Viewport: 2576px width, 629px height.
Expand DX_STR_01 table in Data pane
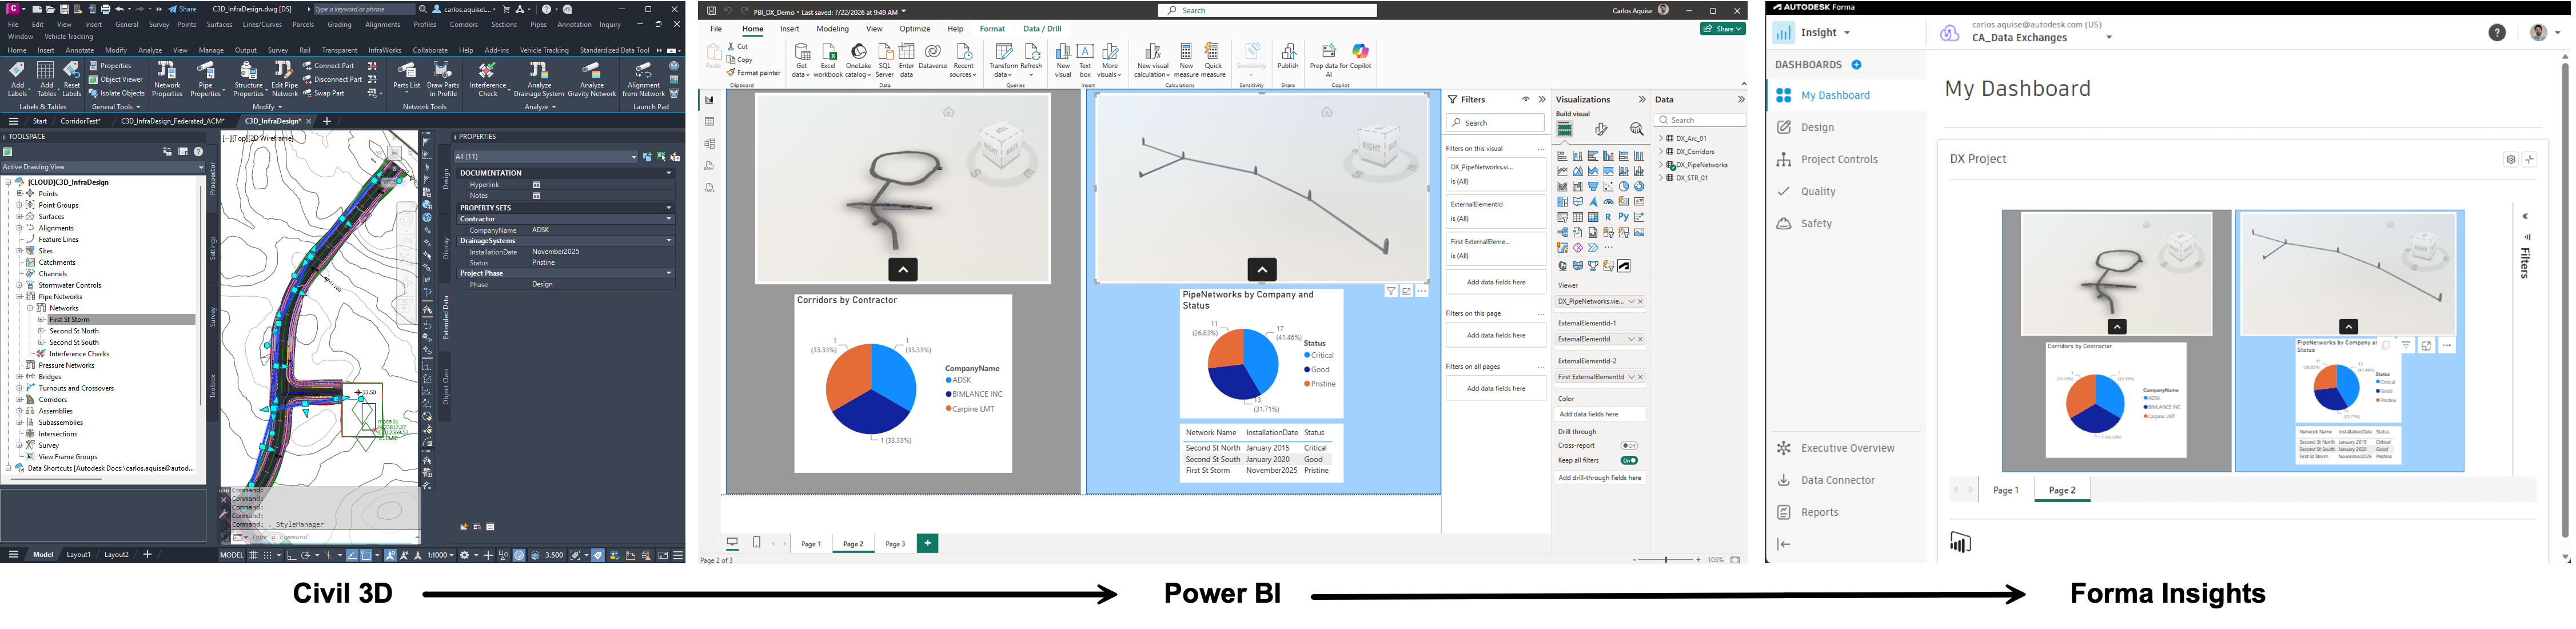(1661, 178)
